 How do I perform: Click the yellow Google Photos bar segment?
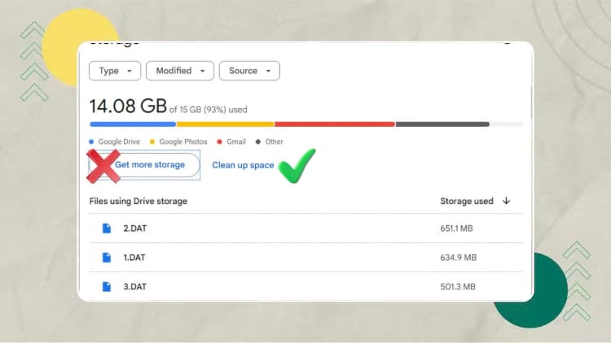(x=225, y=124)
